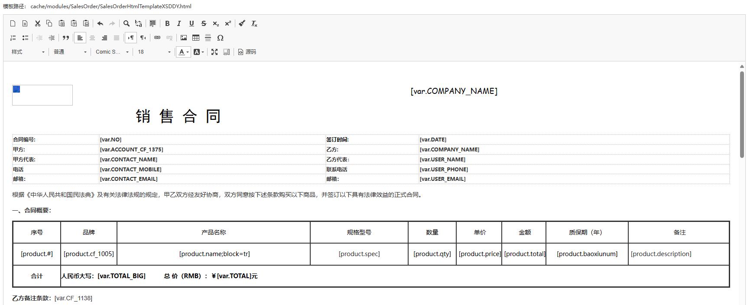Viewport: 747px width, 305px height.
Task: Open the 样式 styles dropdown
Action: (28, 52)
